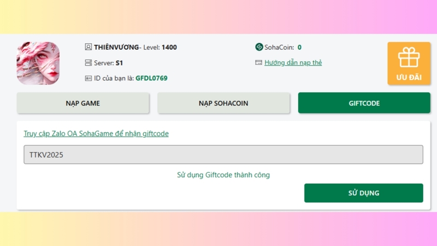Open the ƯU ĐÃI gift box offers

(409, 63)
